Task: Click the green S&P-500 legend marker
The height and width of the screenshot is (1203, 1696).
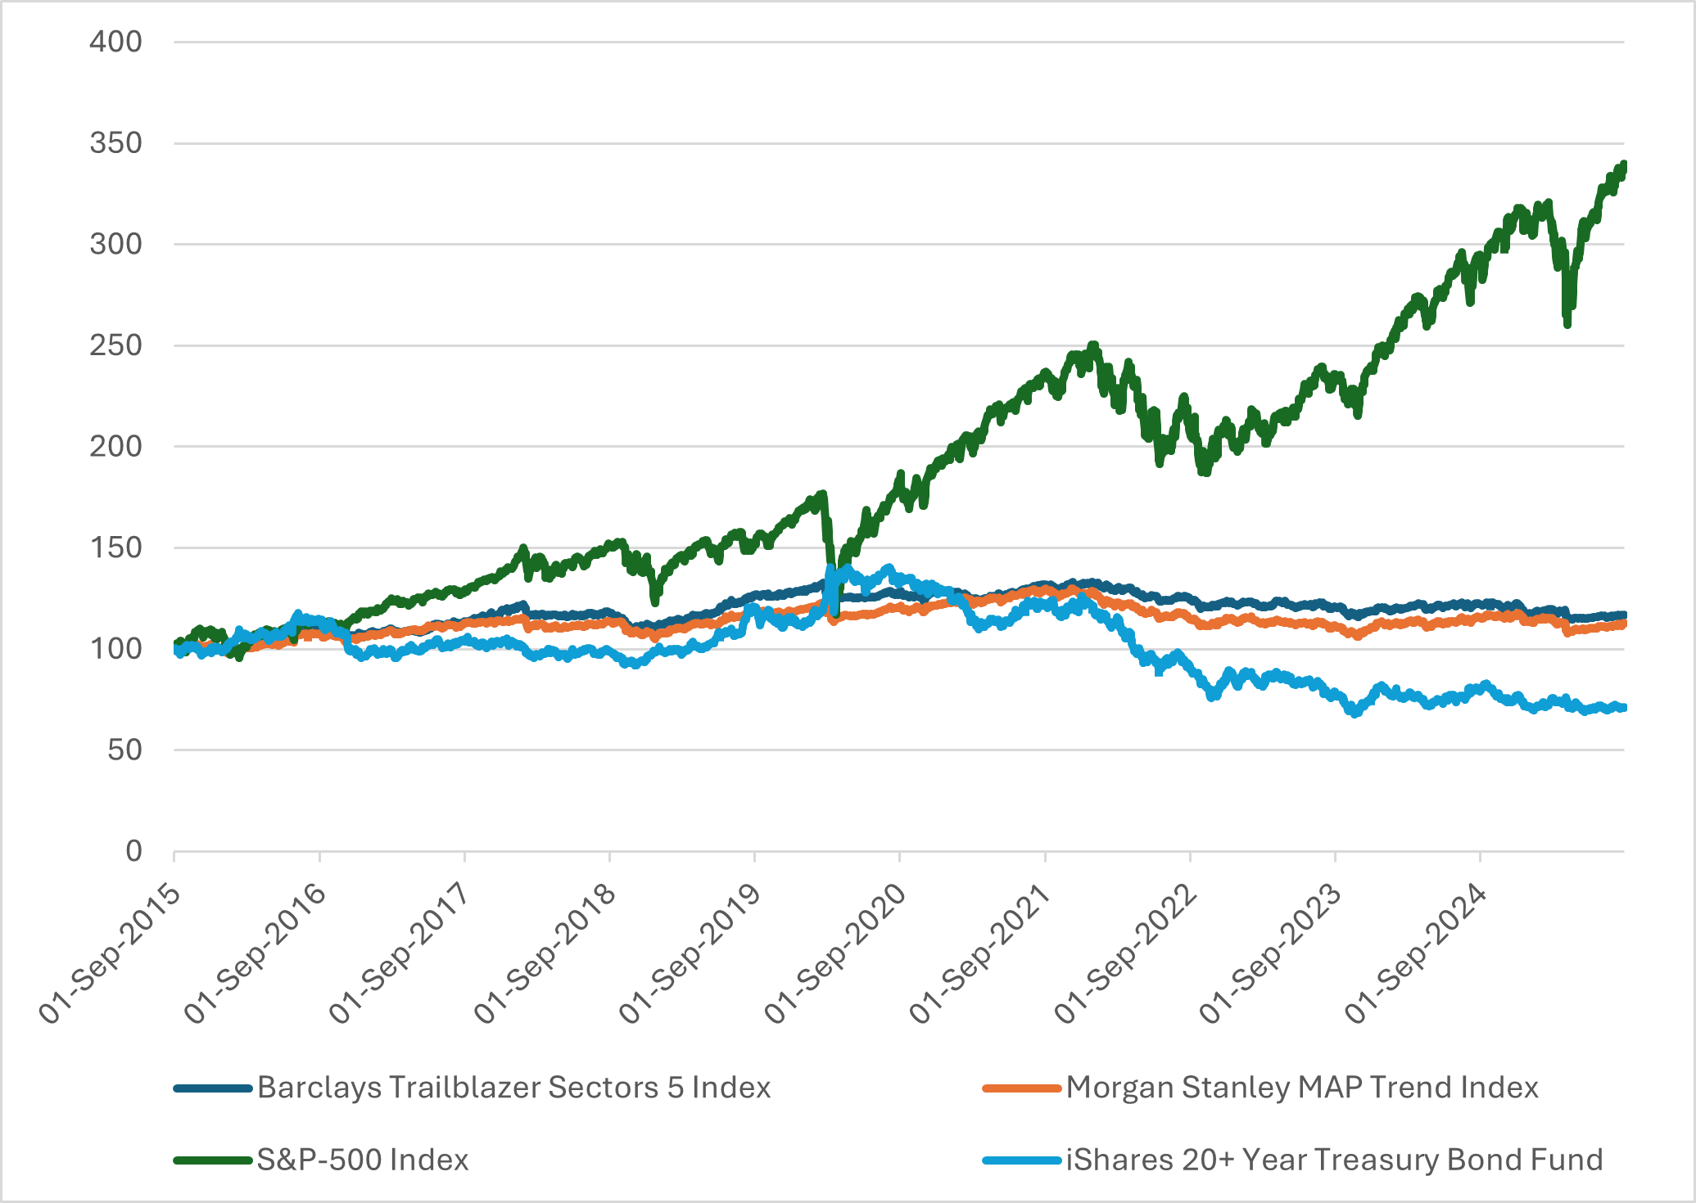Action: click(212, 1160)
